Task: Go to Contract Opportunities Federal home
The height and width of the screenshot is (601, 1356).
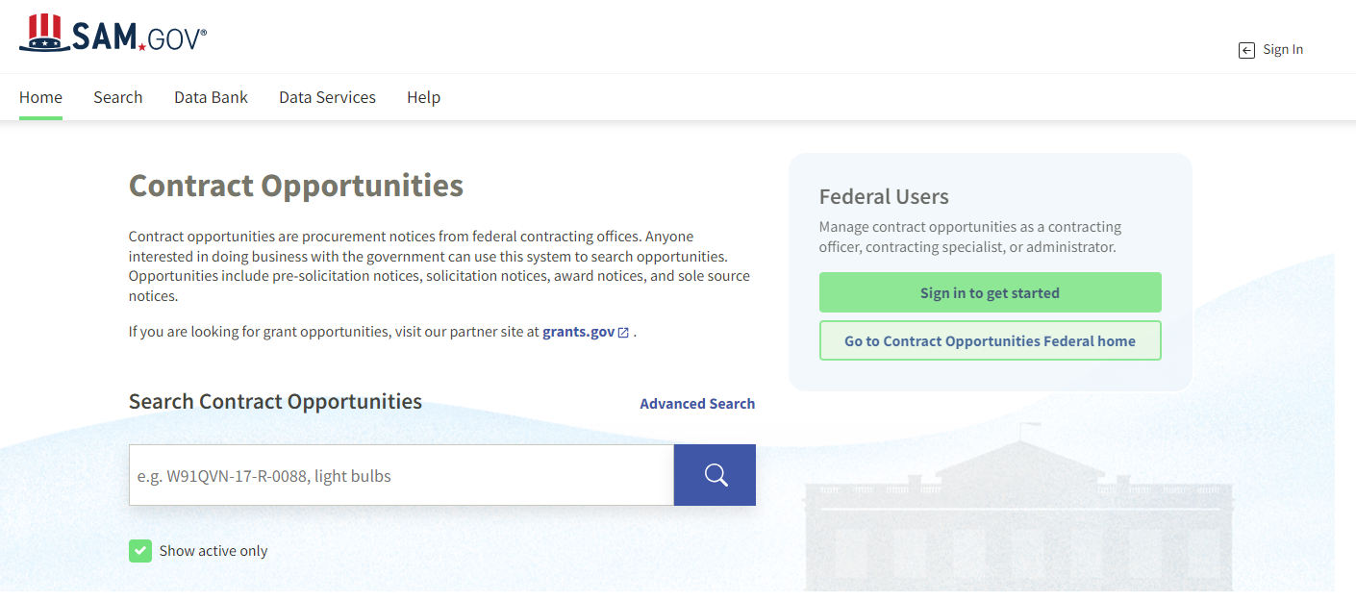Action: [990, 341]
